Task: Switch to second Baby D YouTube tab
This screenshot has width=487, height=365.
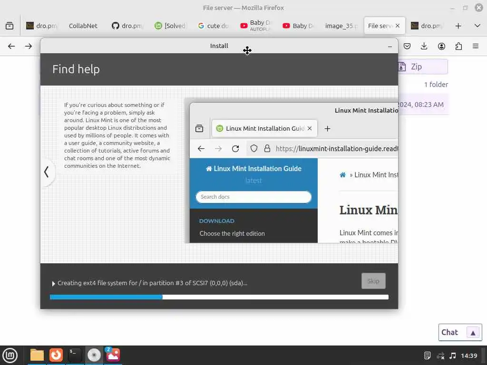Action: tap(298, 26)
